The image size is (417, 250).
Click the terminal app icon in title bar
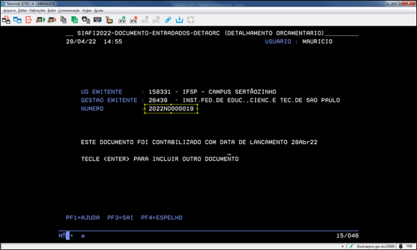click(x=3, y=4)
